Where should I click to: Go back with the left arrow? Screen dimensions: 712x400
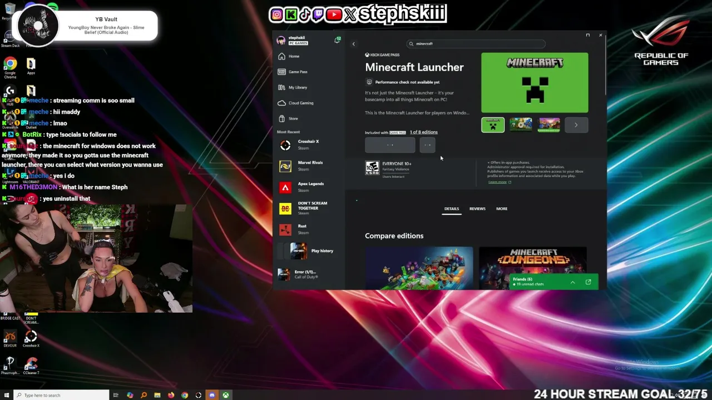[353, 44]
